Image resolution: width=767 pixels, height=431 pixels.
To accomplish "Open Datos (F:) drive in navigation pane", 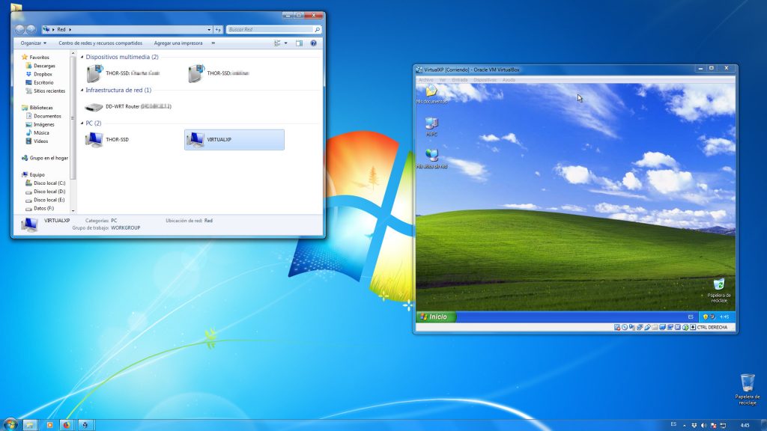I will (40, 209).
